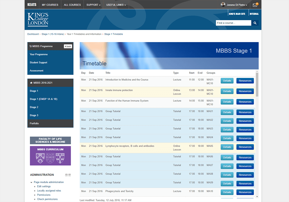
Task: Open Details for MA06 Group Tutorial
Action: (x=227, y=158)
